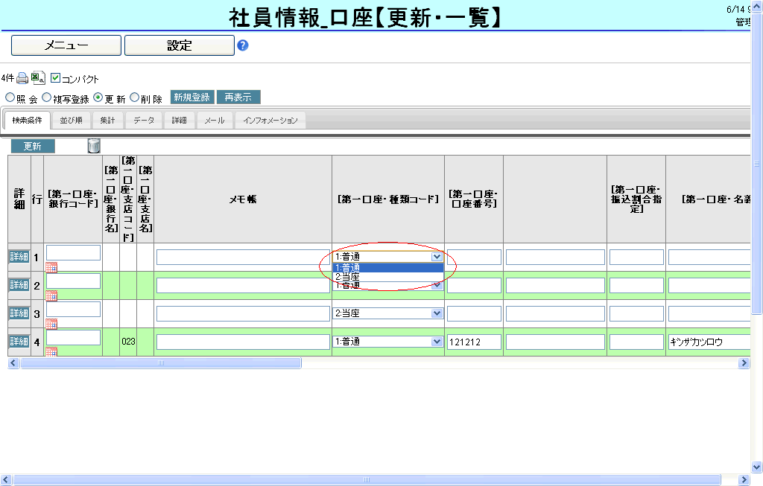
Task: Click the trash can delete icon
Action: pos(94,146)
